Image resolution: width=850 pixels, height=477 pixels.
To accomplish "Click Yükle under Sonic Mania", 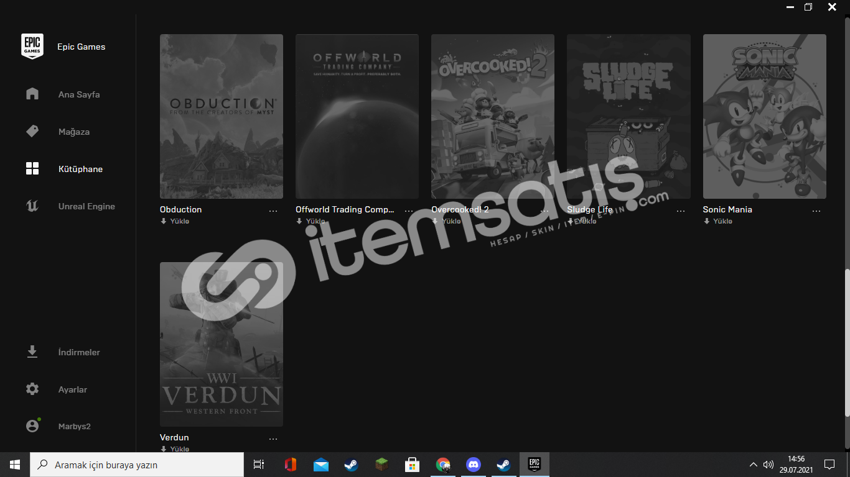I will click(x=717, y=221).
